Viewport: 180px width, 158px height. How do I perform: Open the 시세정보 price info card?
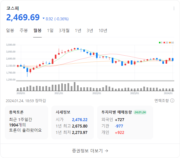[x=72, y=122]
